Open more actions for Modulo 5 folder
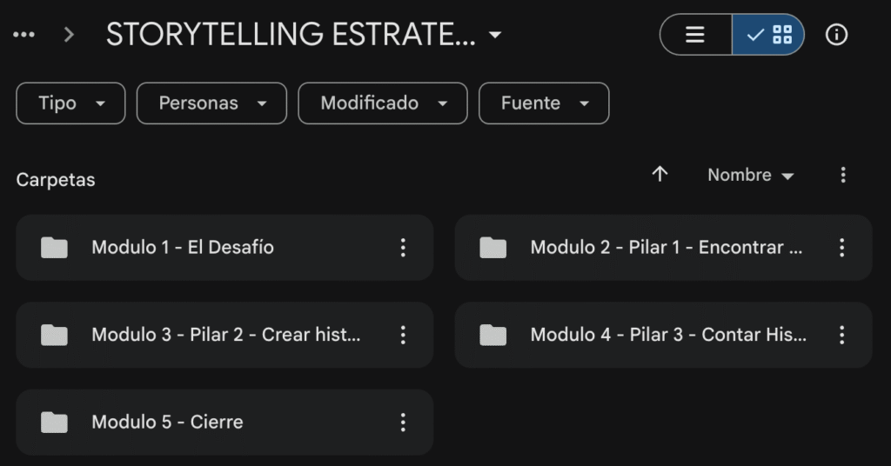Image resolution: width=891 pixels, height=466 pixels. click(x=403, y=423)
